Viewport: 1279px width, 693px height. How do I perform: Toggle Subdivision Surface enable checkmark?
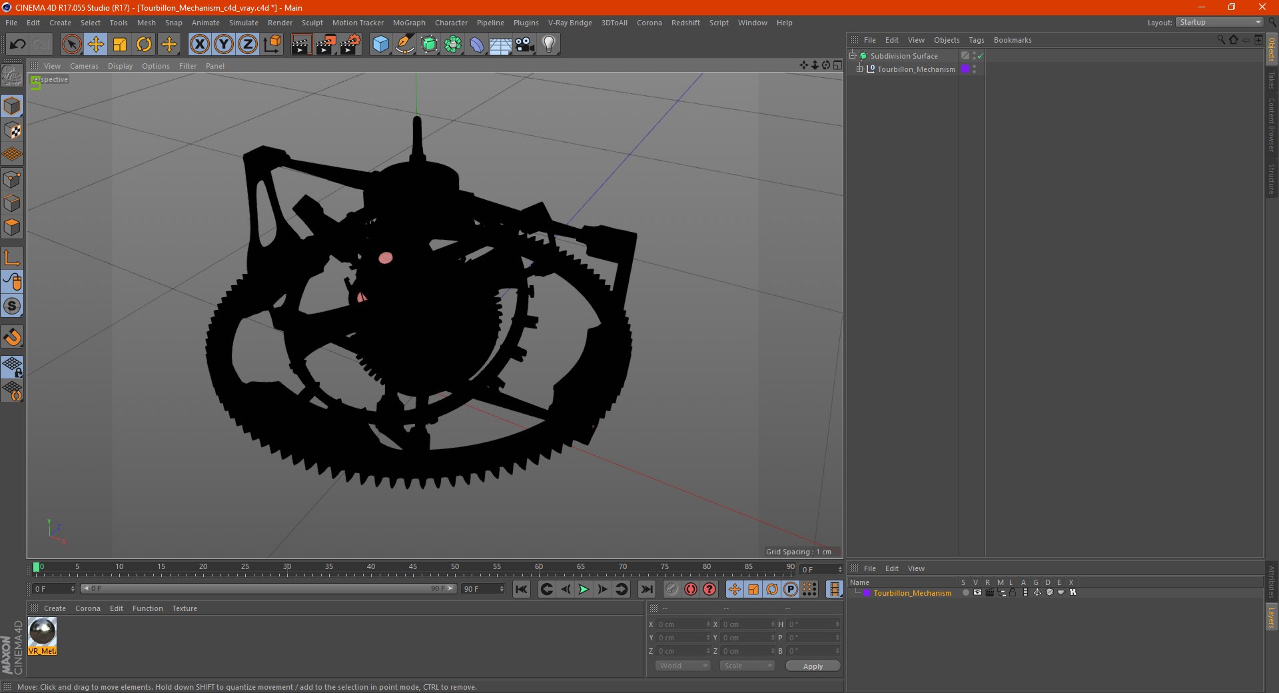[980, 56]
